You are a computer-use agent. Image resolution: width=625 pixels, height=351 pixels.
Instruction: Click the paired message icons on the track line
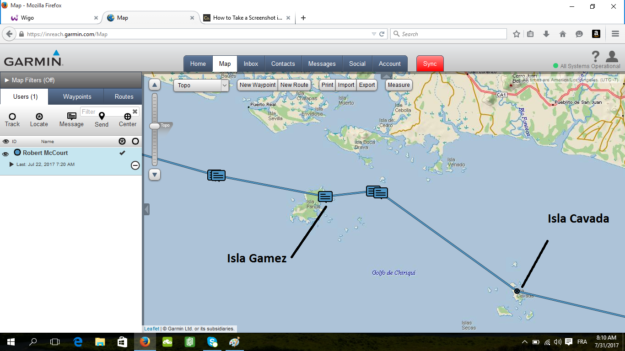point(377,192)
